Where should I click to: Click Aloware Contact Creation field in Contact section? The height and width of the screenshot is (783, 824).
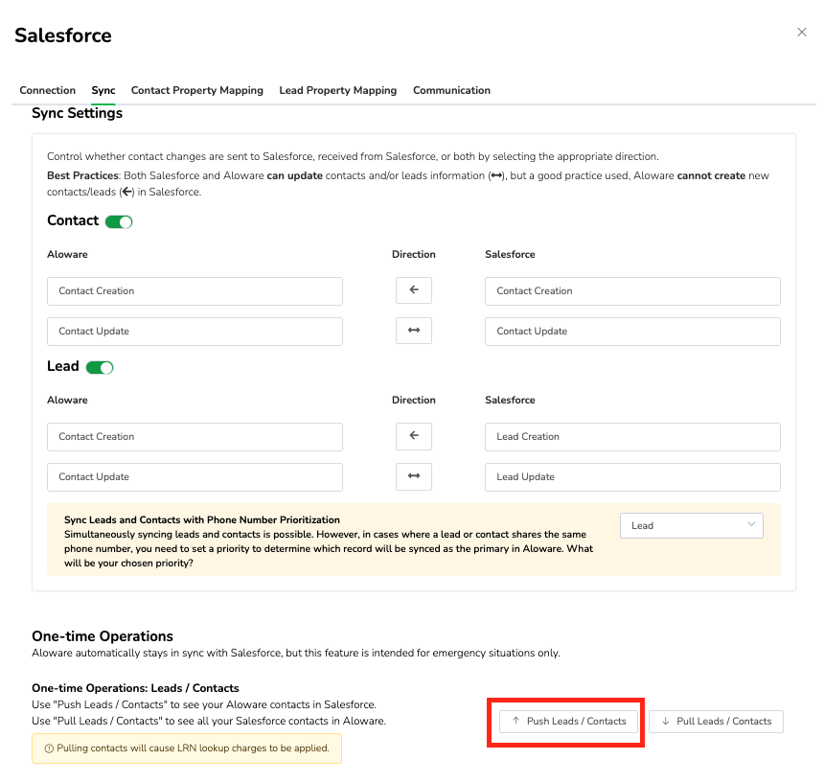click(195, 291)
